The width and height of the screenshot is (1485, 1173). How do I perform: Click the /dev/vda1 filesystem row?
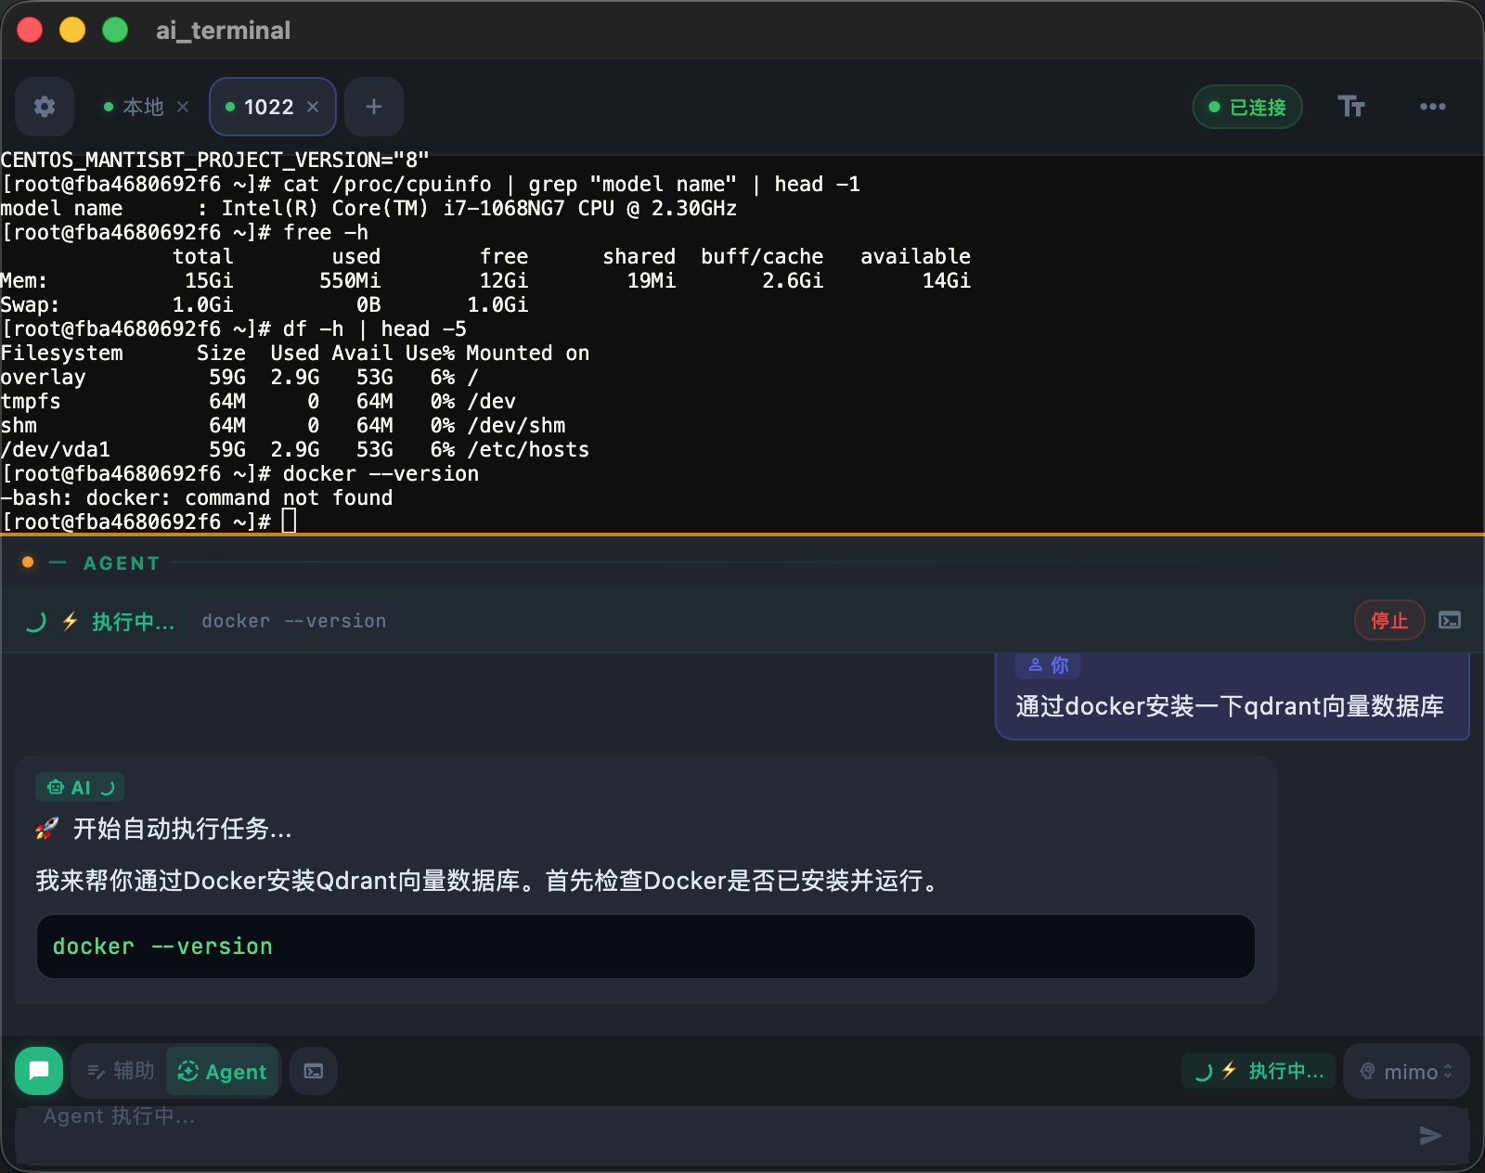(294, 449)
